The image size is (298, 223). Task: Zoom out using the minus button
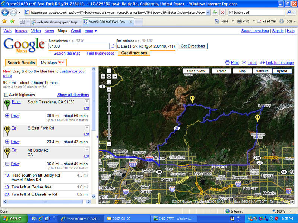[x=109, y=144]
